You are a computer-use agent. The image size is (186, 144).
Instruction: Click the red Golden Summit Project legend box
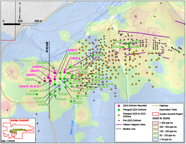pyautogui.click(x=155, y=114)
